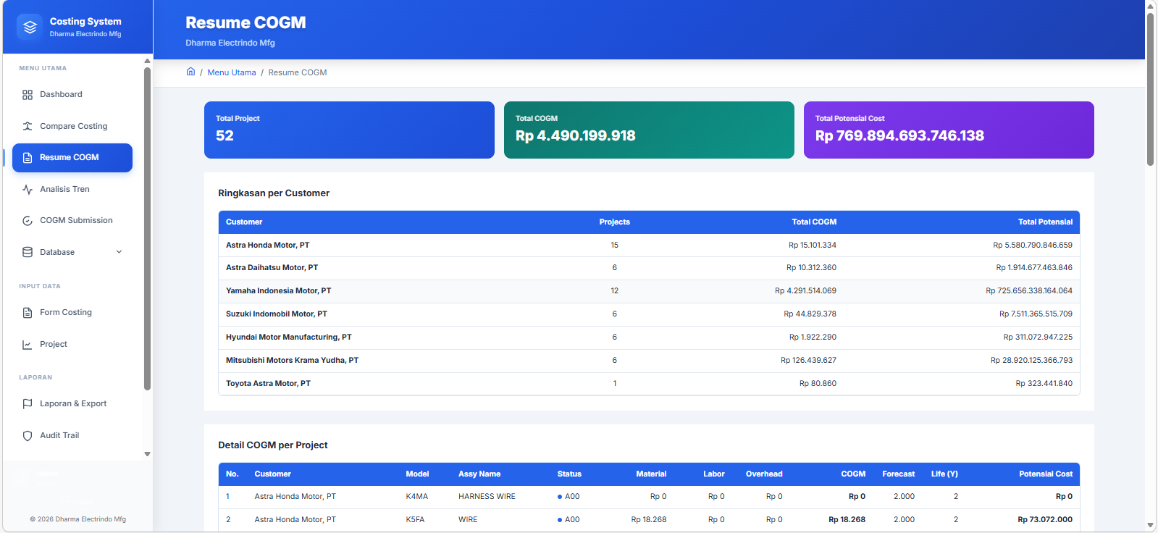Click the Rp 4.291.514.069 COGM value
This screenshot has height=533, width=1158.
tap(805, 291)
